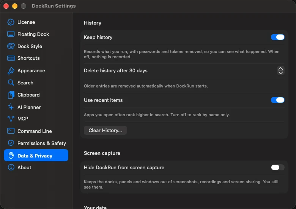Click the About info icon
The width and height of the screenshot is (296, 209).
tap(11, 167)
